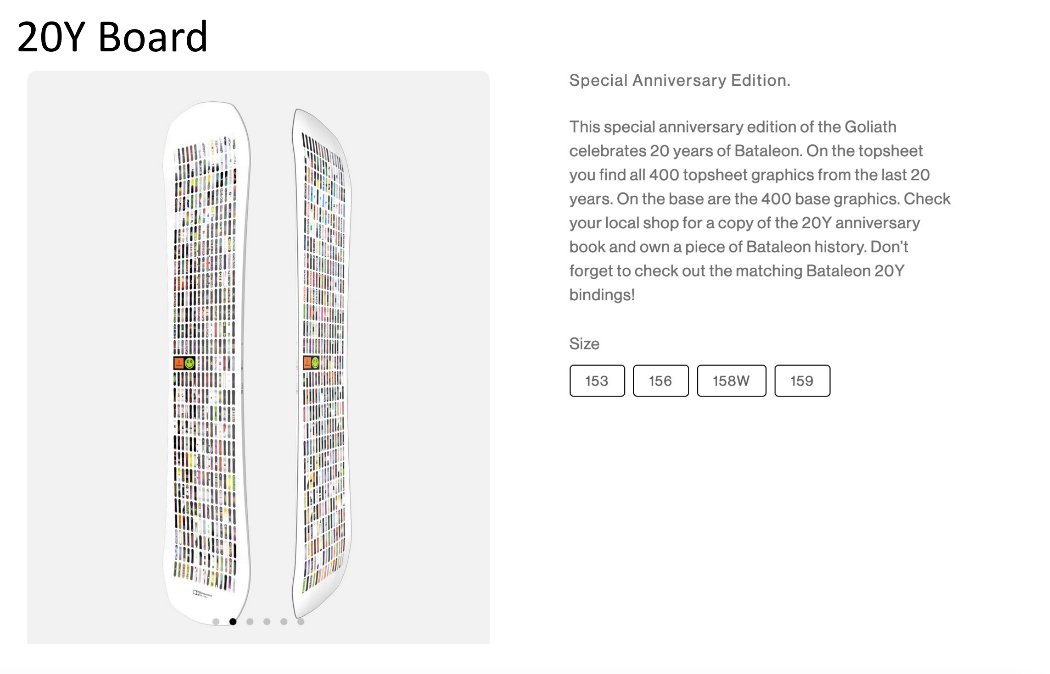Click the Size label

(584, 344)
